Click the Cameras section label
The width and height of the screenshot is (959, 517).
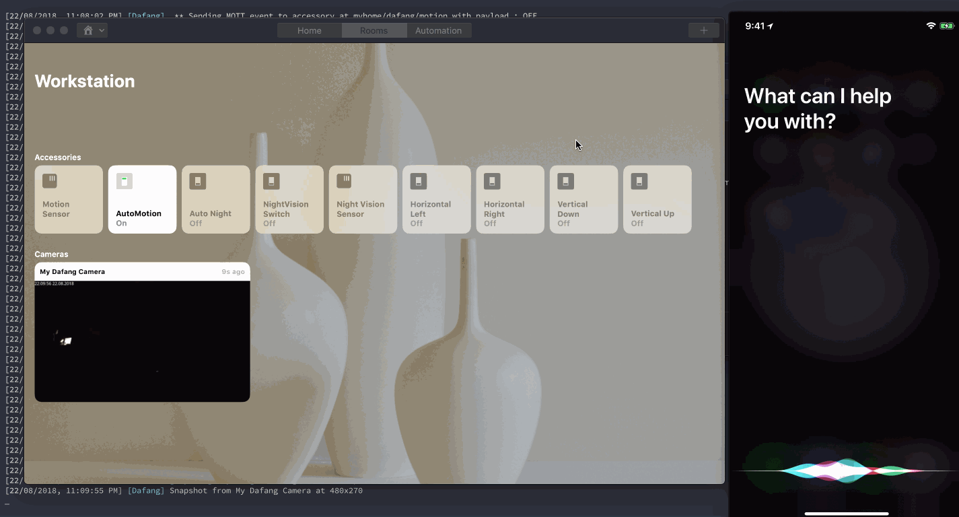click(x=51, y=254)
